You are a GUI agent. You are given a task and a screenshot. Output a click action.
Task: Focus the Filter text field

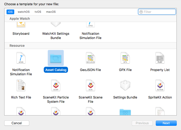click(x=157, y=12)
